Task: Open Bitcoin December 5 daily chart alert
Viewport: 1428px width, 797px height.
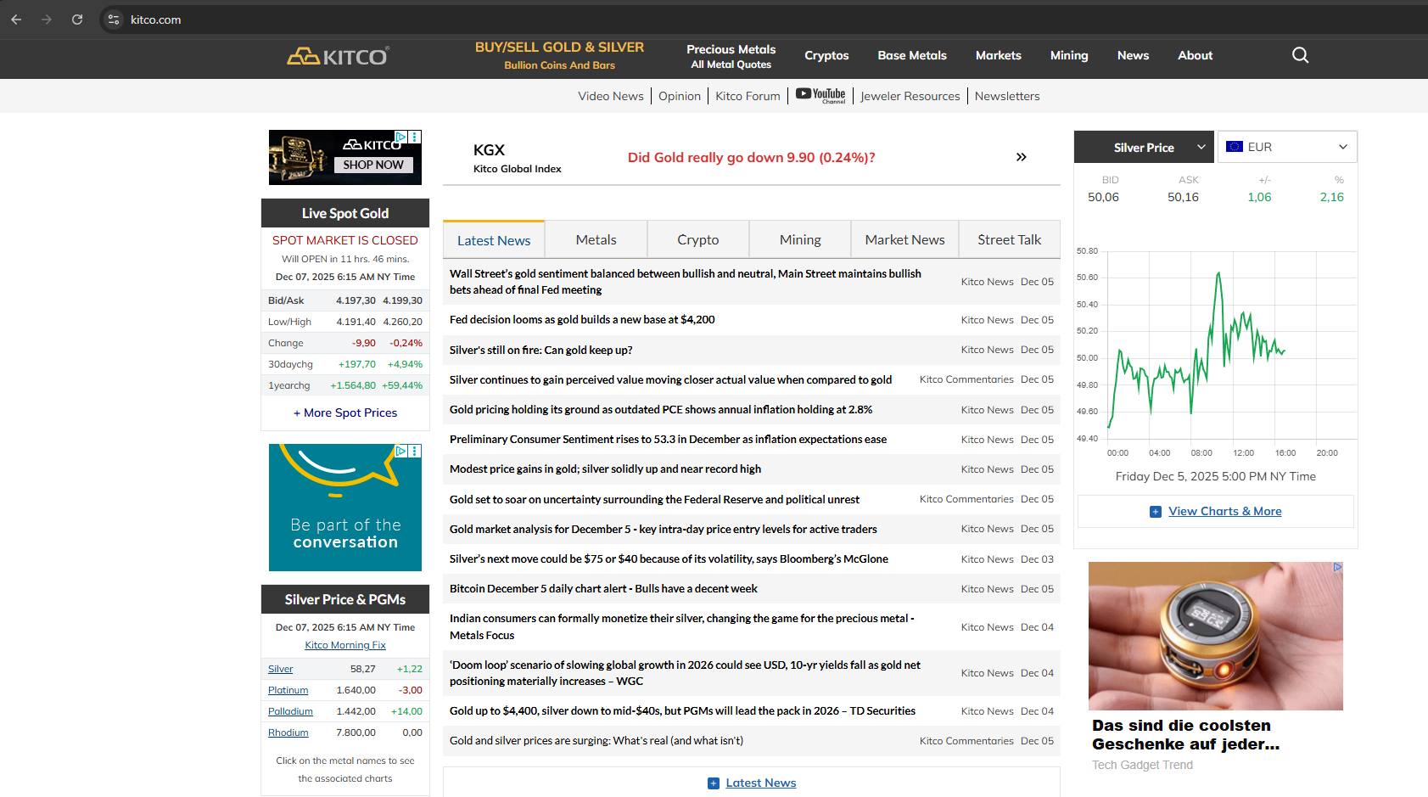Action: click(x=603, y=588)
